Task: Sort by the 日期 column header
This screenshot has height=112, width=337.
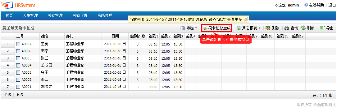Action: 115,36
